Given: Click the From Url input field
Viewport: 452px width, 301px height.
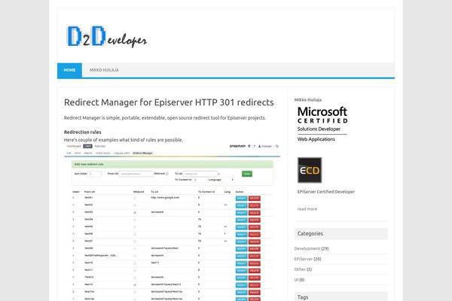Looking at the screenshot, I should 136,174.
